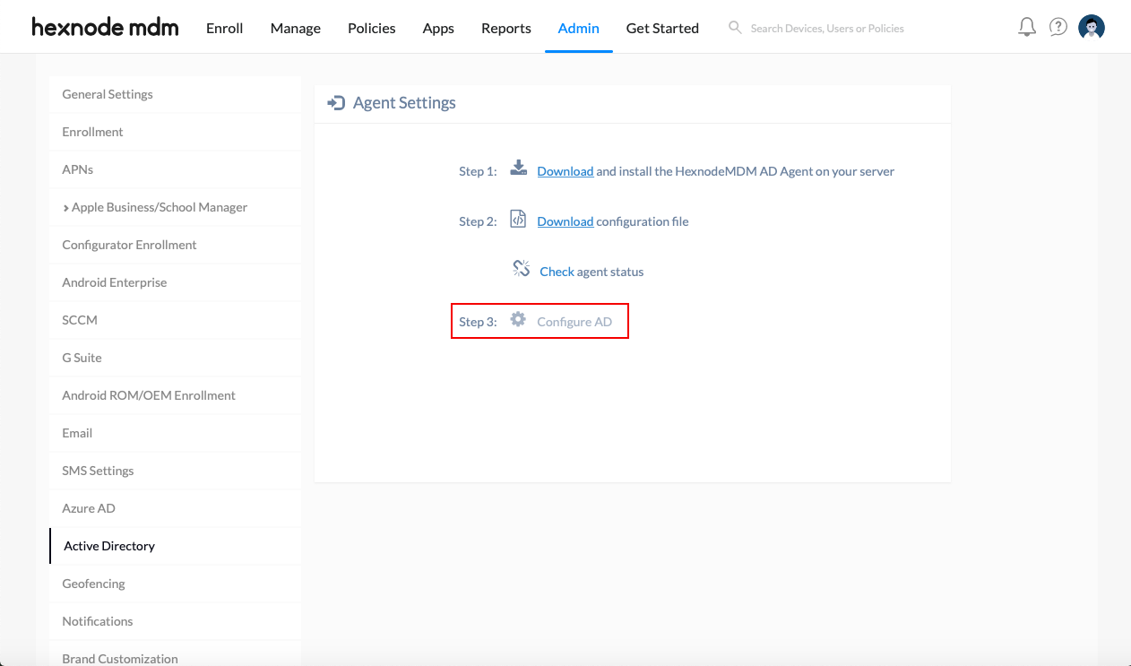1131x666 pixels.
Task: Open SMS Settings in the sidebar
Action: point(176,471)
